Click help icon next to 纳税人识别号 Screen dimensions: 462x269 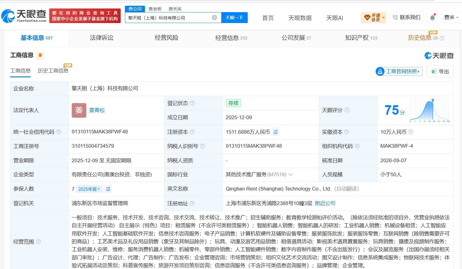click(x=202, y=146)
